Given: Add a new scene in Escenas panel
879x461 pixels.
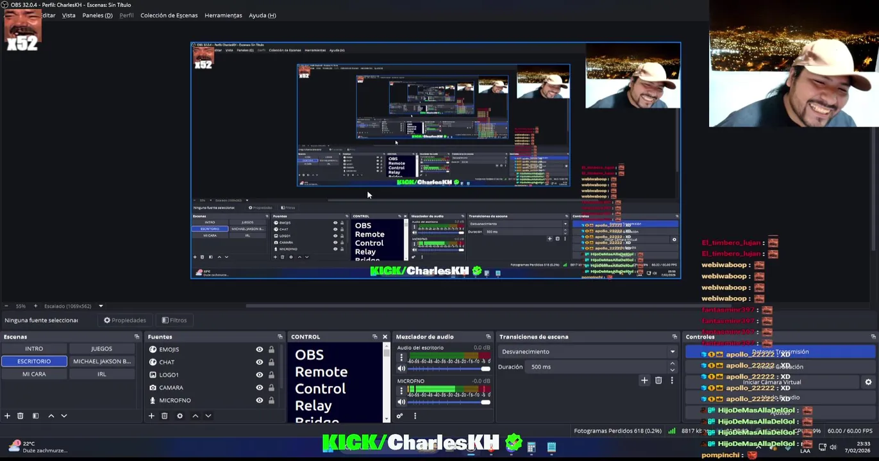Looking at the screenshot, I should click(x=7, y=416).
